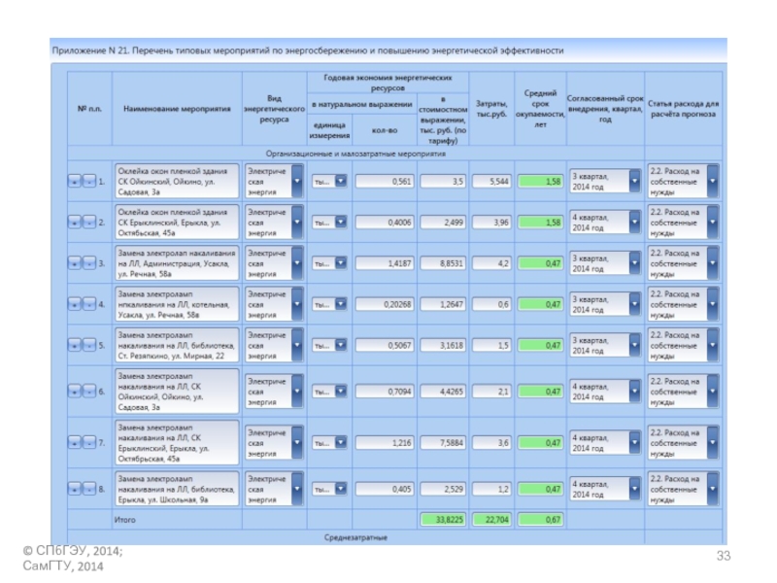Screen dimensions: 777x583
Task: Click the green total savings value 33,8225
Action: 443,520
